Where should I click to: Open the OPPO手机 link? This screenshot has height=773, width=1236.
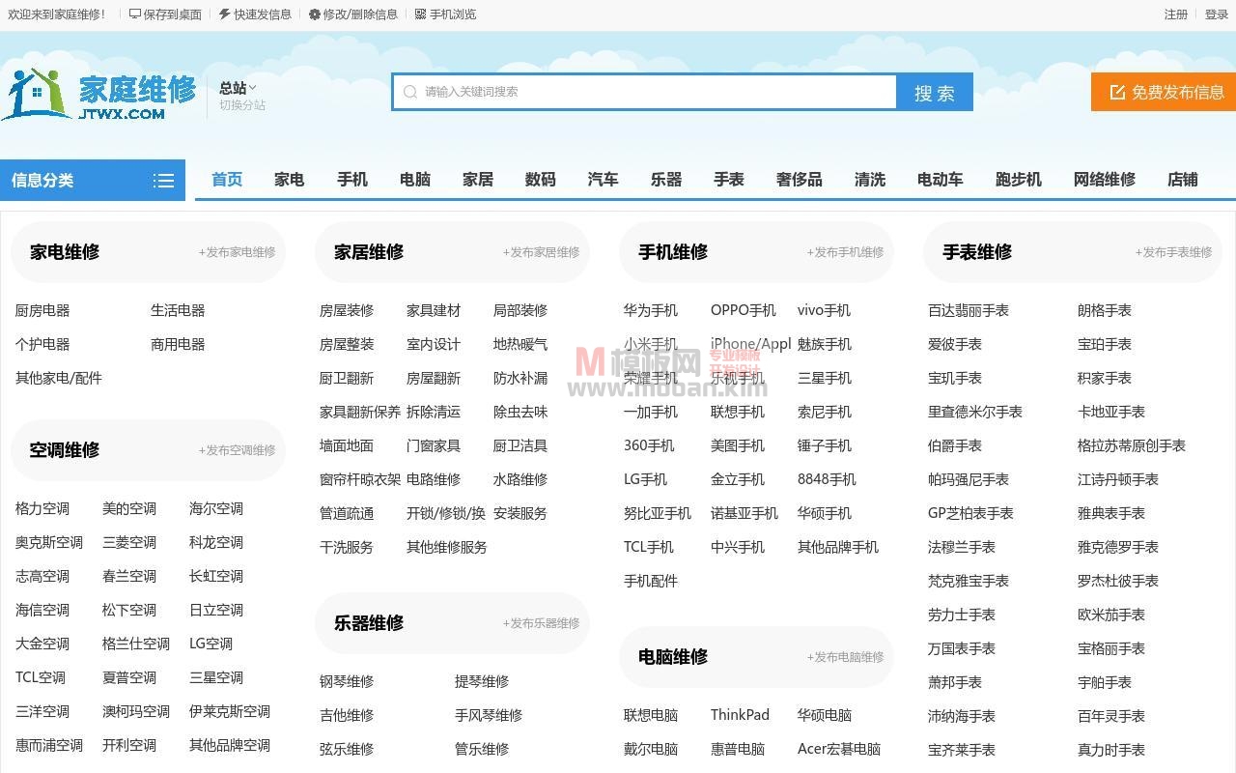pos(744,310)
